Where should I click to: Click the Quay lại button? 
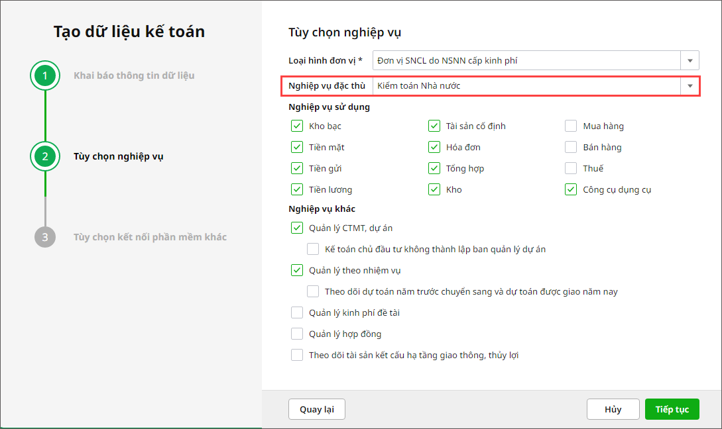pyautogui.click(x=317, y=409)
